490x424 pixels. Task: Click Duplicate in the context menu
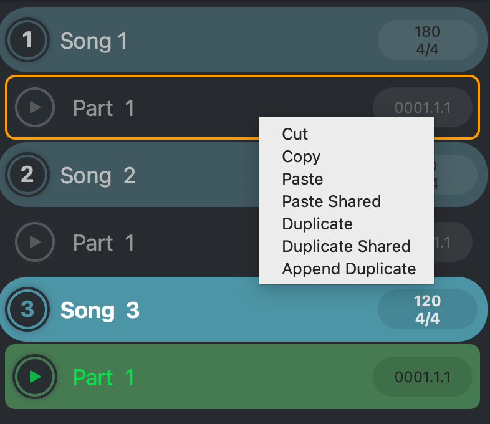[317, 224]
